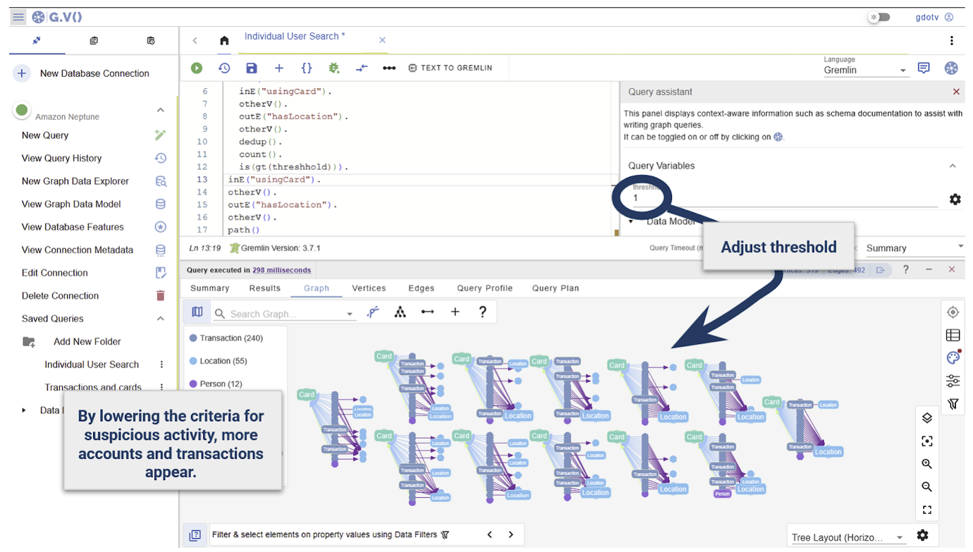Viewport: 973px width, 552px height.
Task: Switch to the Vertices tab
Action: click(x=369, y=288)
